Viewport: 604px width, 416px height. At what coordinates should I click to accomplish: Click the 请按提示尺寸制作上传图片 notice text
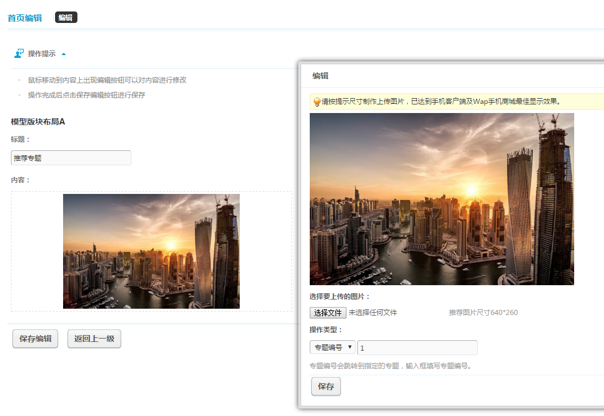[442, 102]
